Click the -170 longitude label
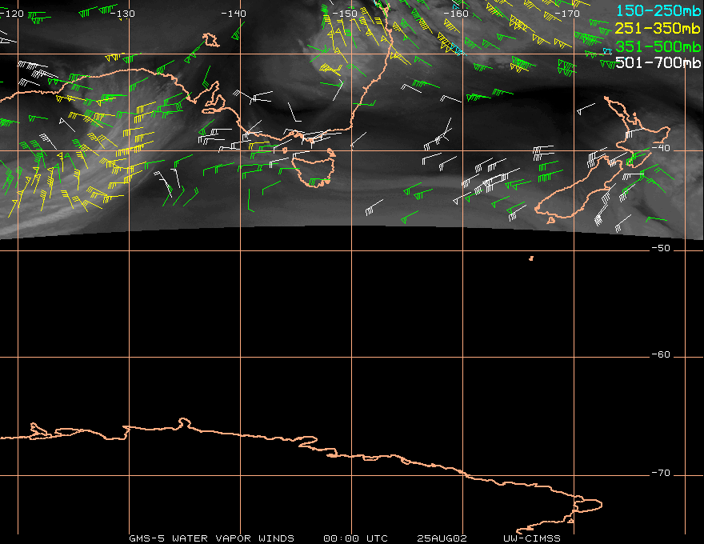The height and width of the screenshot is (544, 704). tap(567, 14)
